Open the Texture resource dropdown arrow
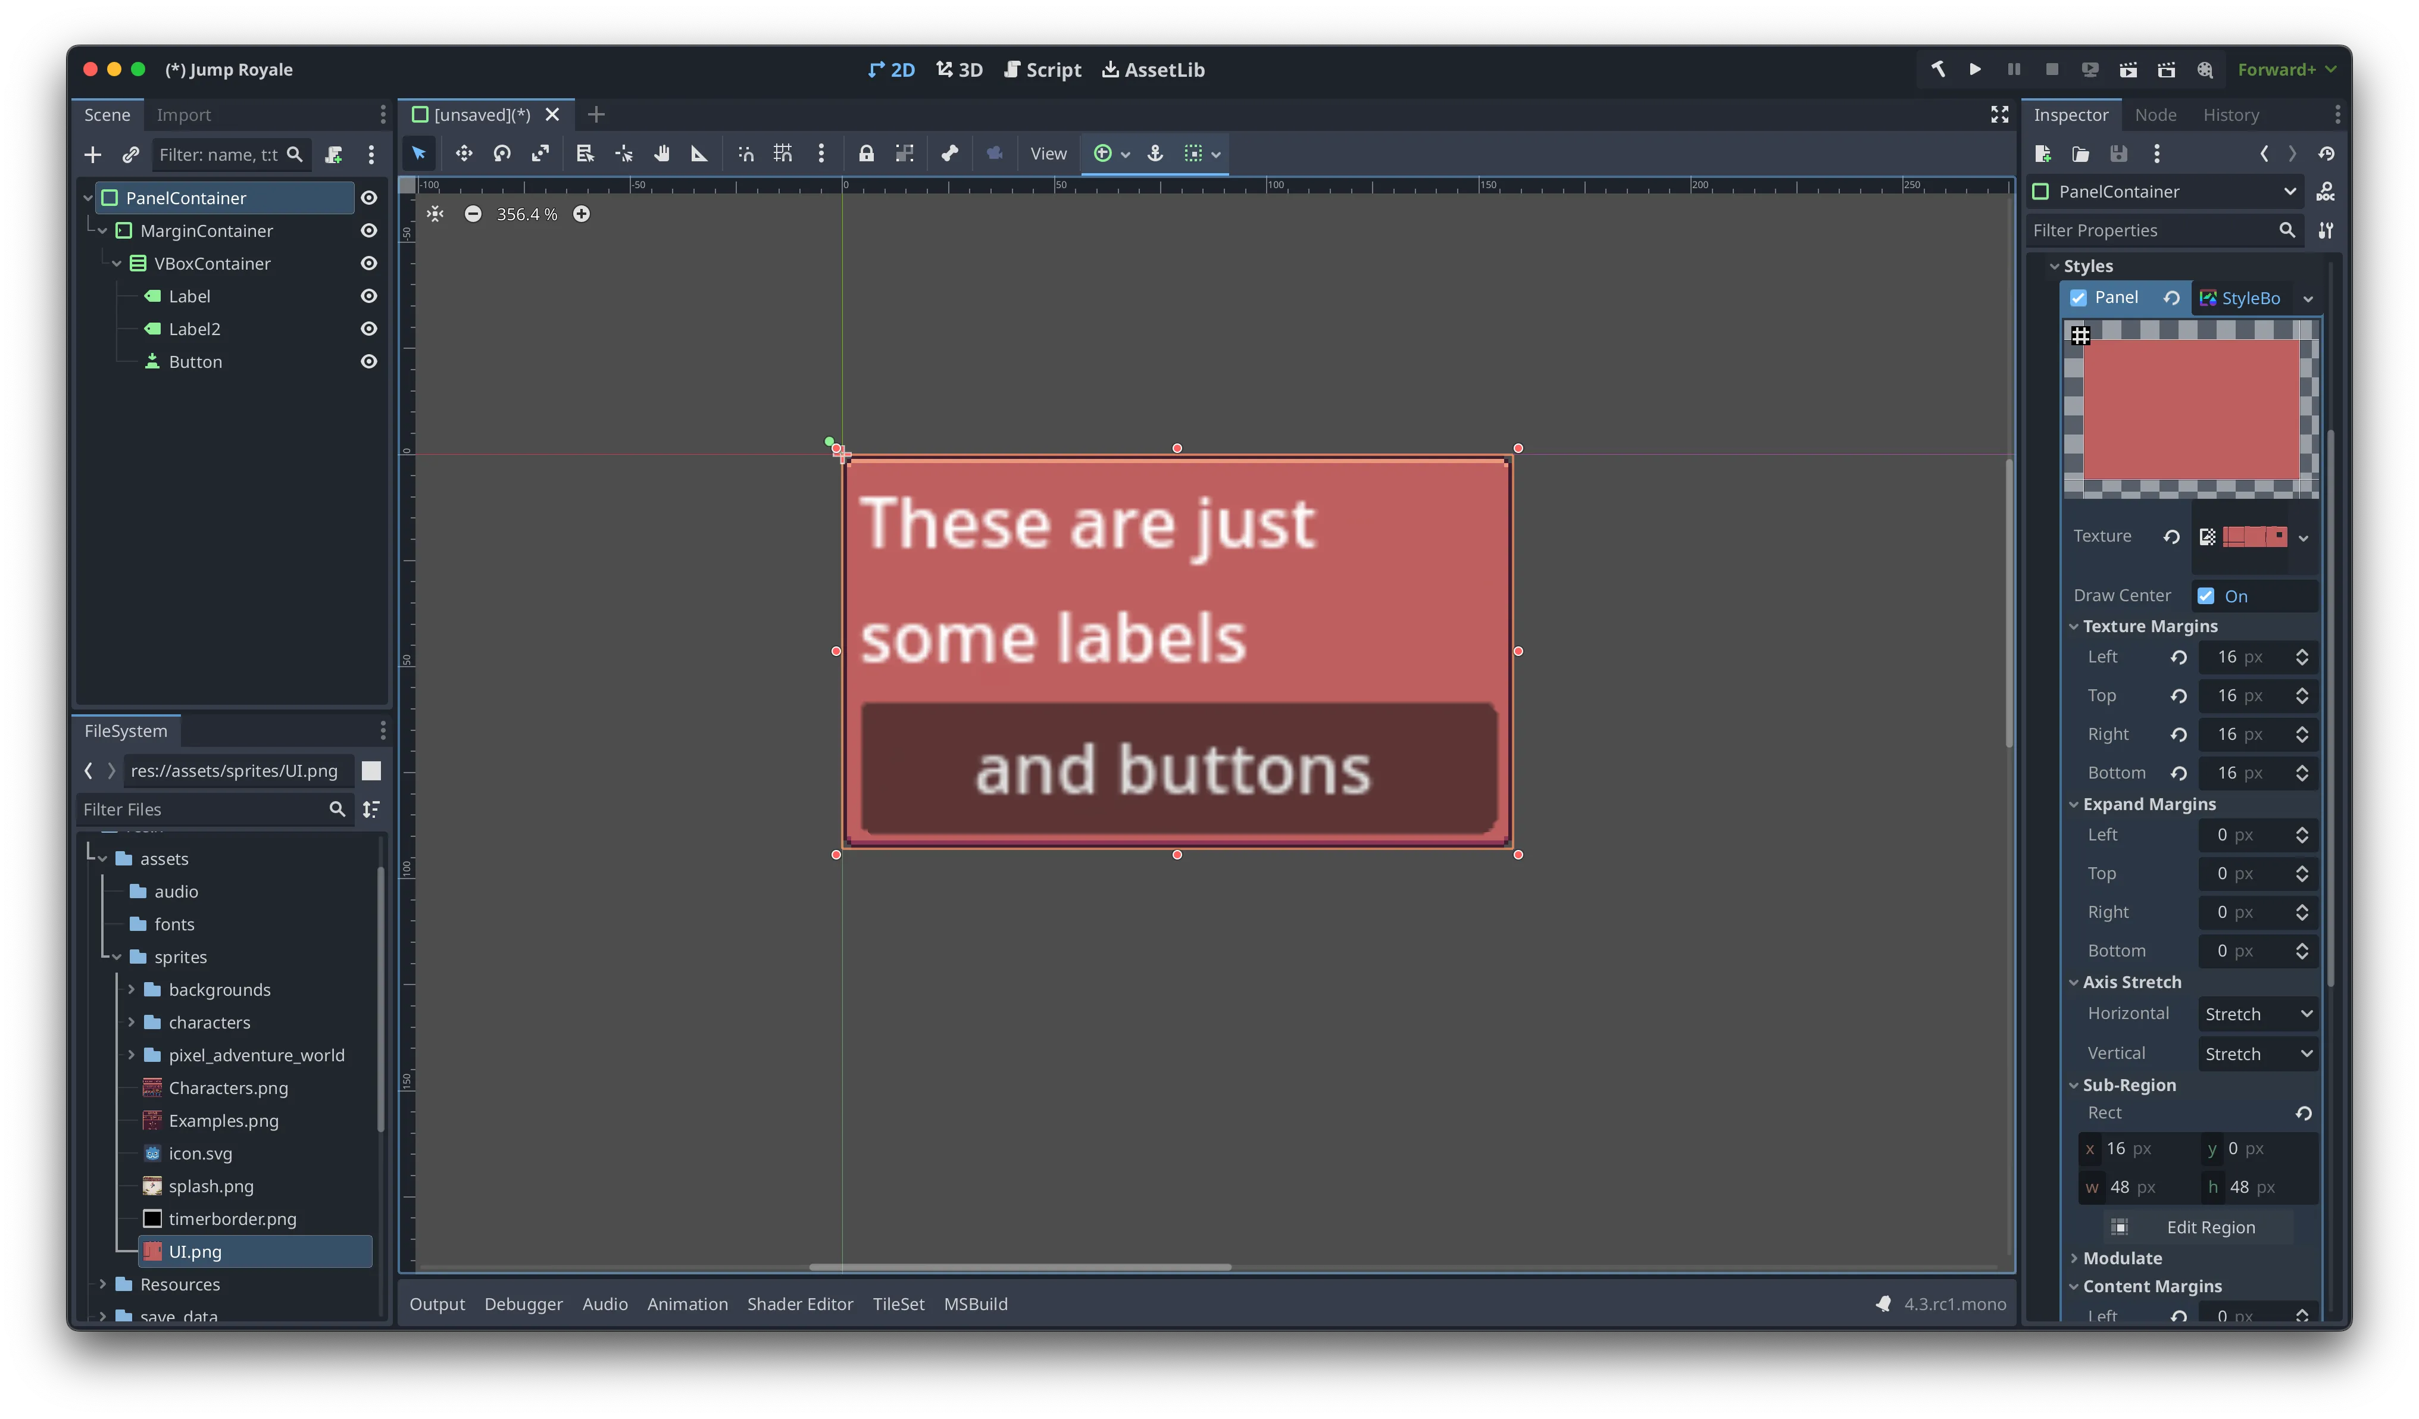The width and height of the screenshot is (2419, 1419). click(2304, 537)
